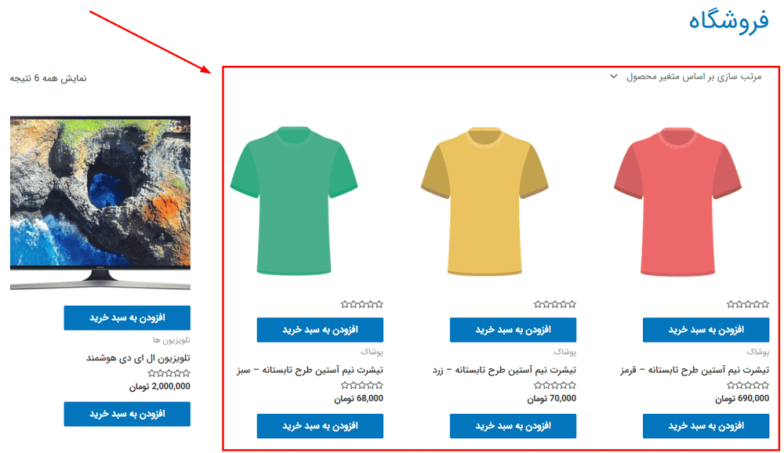
Task: Add green t-shirt to cart using lower button
Action: point(320,426)
